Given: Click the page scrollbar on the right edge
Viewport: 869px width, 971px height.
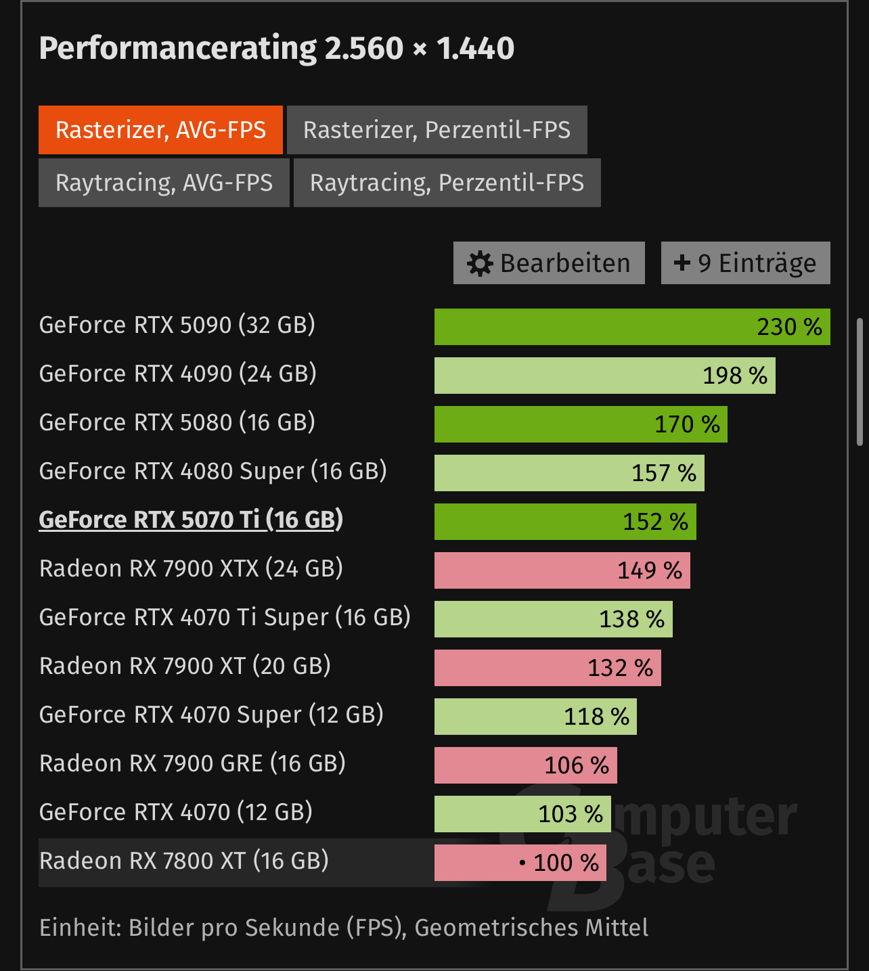Looking at the screenshot, I should point(860,382).
